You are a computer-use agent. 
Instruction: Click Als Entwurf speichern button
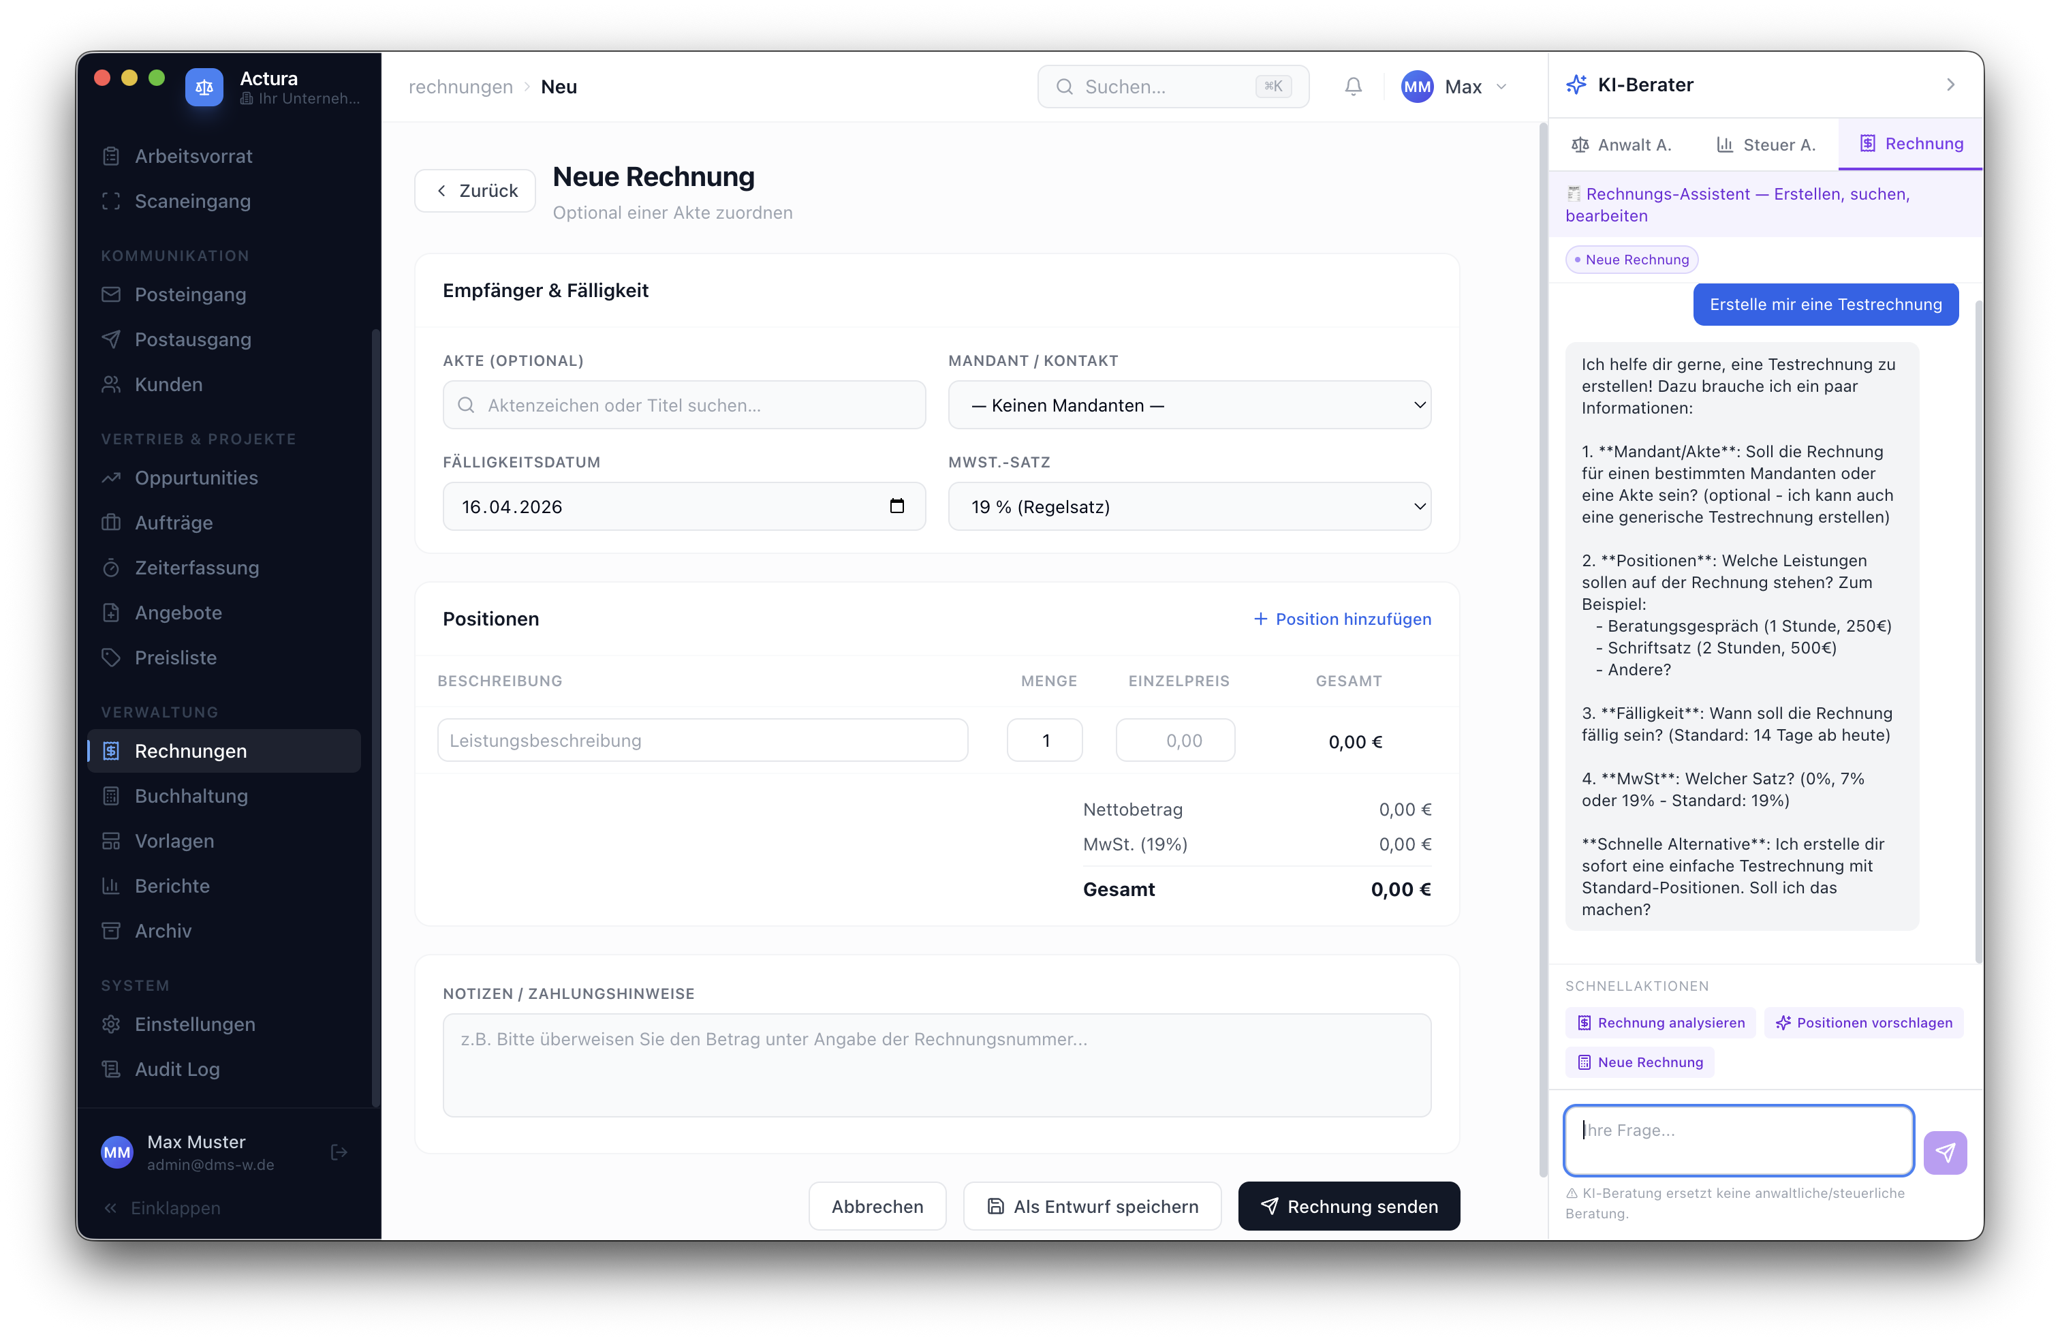[1092, 1206]
